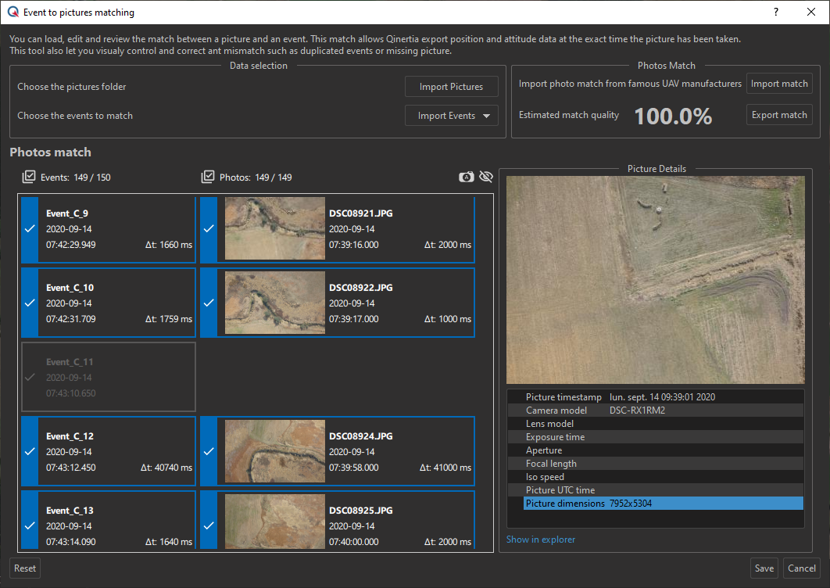Open the Show in explorer link

541,540
